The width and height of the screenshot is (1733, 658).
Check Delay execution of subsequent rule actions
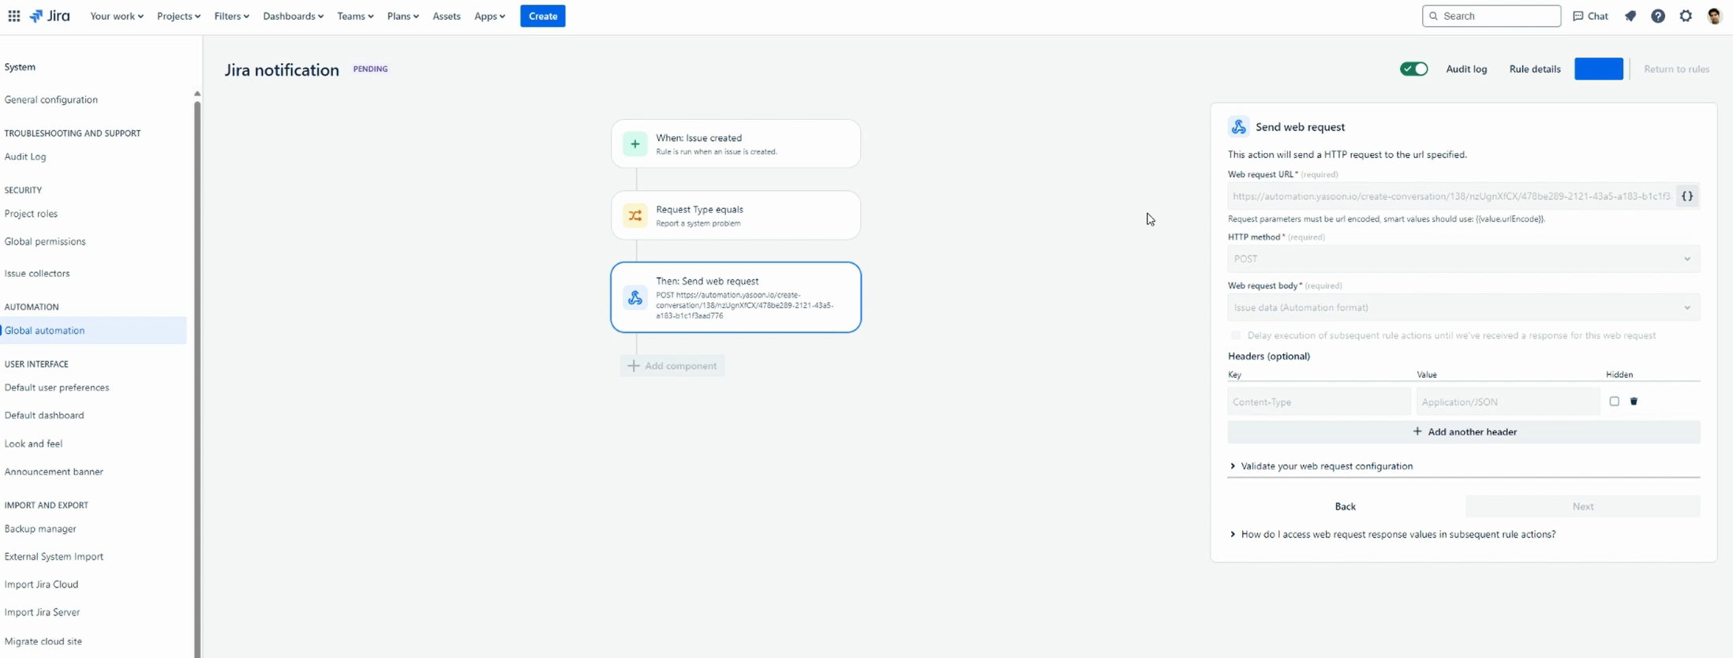click(1237, 335)
